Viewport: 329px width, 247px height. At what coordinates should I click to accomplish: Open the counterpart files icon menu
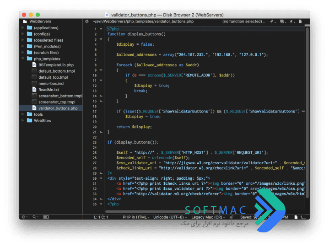pyautogui.click(x=282, y=21)
